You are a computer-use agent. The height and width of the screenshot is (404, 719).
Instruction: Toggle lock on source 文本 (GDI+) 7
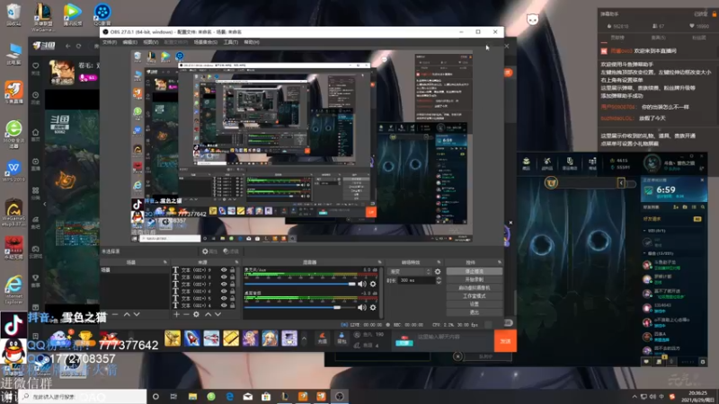click(x=233, y=284)
